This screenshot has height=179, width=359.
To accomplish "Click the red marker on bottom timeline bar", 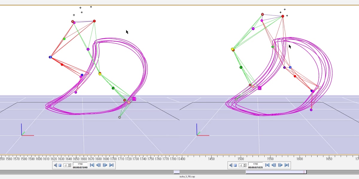I will (x=304, y=172).
